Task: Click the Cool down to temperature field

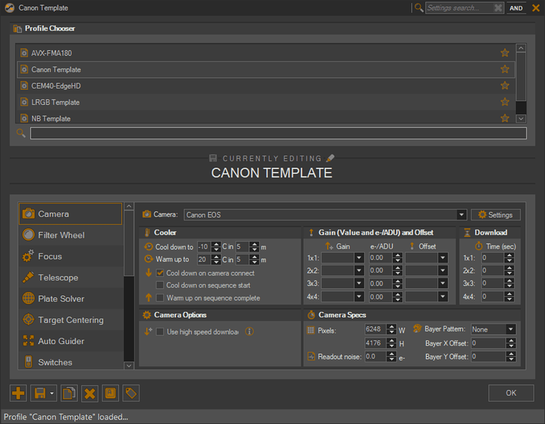Action: coord(205,247)
